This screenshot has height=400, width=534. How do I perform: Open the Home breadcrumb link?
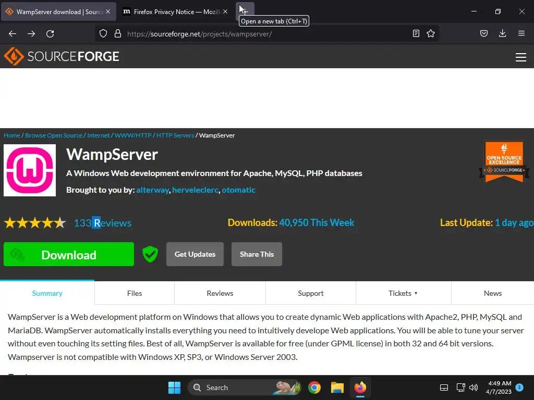click(12, 135)
